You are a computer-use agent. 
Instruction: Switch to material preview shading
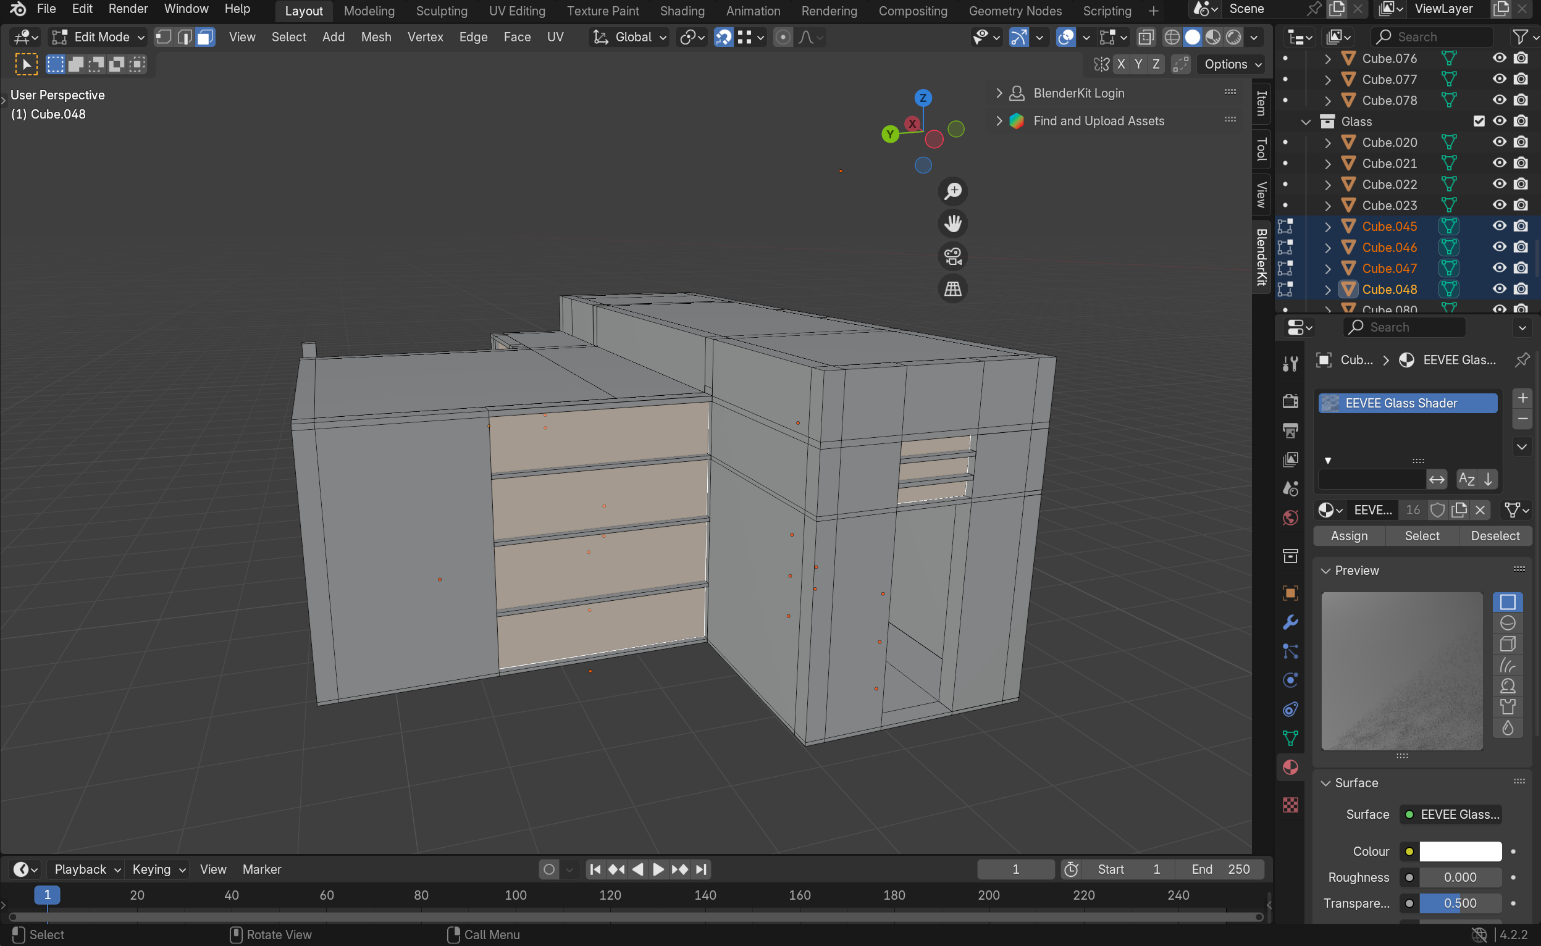pos(1212,37)
